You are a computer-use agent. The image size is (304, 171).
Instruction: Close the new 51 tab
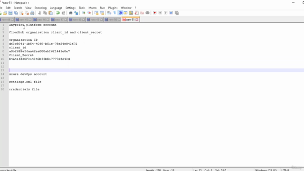coord(137,20)
